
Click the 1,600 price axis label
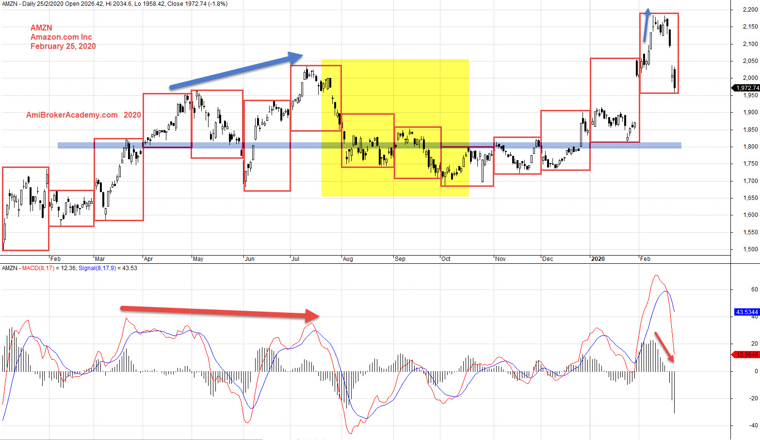pos(750,215)
